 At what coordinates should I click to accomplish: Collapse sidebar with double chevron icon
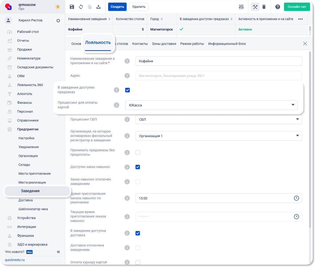click(x=58, y=252)
